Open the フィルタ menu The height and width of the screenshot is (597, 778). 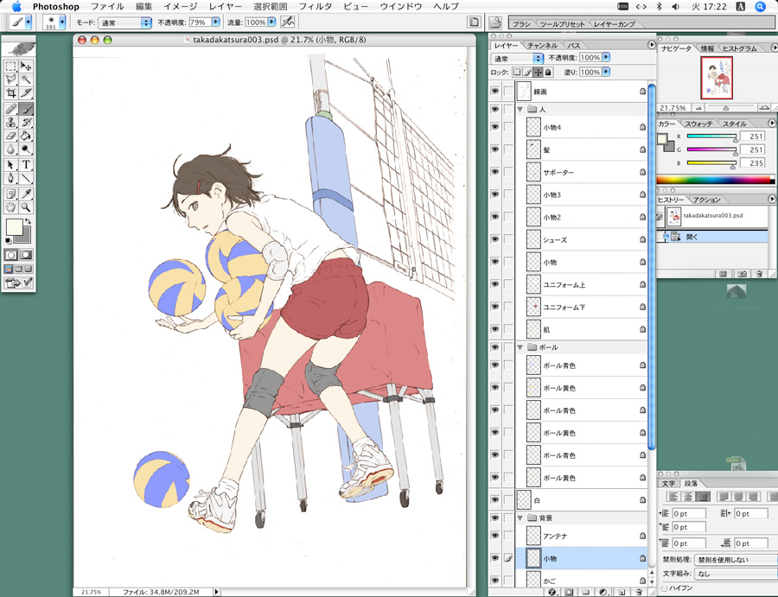coord(316,6)
